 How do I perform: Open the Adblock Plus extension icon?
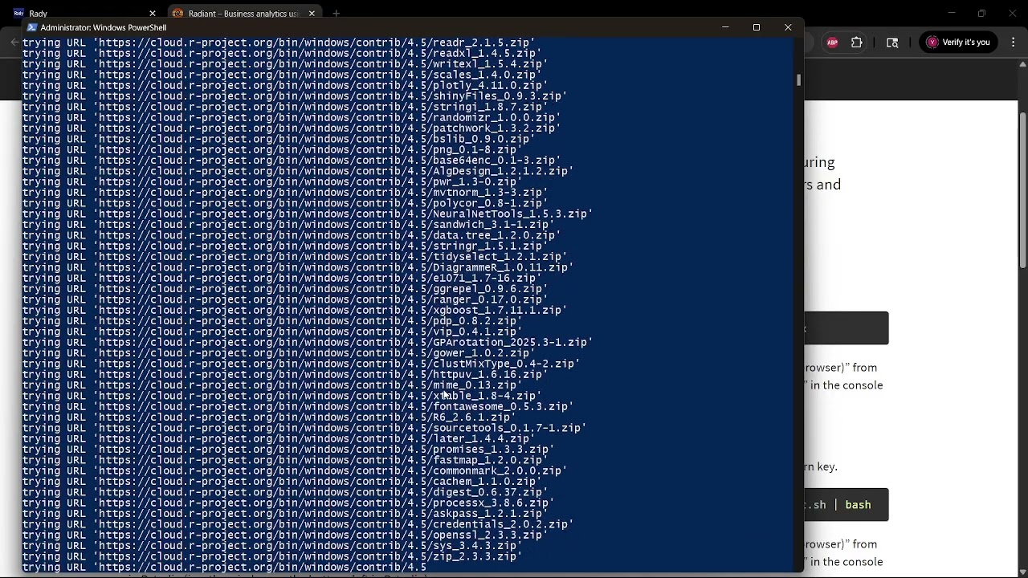[x=833, y=43]
